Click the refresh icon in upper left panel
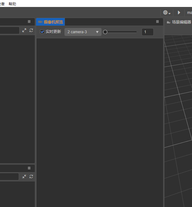 [x=31, y=30]
